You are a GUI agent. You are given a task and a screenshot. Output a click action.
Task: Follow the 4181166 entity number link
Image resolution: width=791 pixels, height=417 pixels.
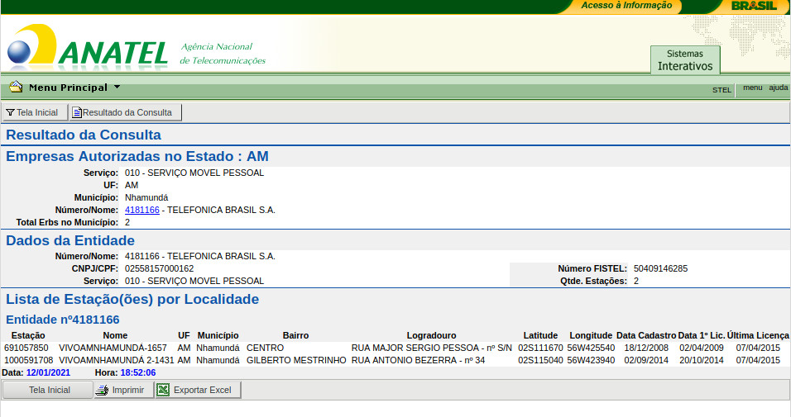[141, 211]
